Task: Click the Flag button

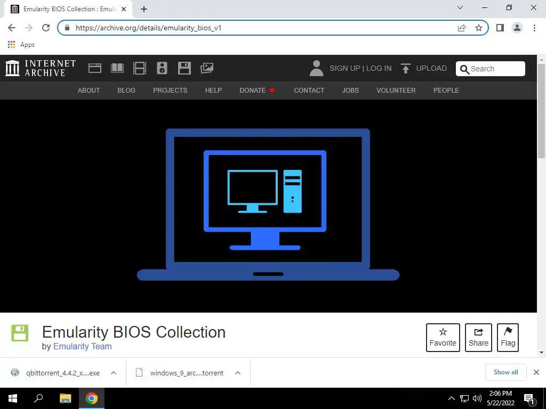Action: click(508, 337)
